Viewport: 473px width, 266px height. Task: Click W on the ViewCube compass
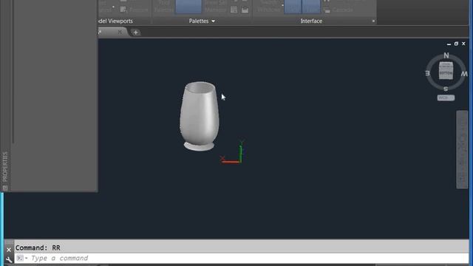click(464, 74)
